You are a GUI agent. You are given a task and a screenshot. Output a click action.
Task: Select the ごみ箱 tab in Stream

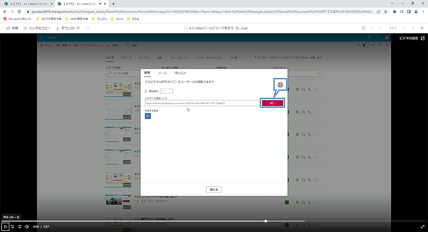pyautogui.click(x=233, y=58)
